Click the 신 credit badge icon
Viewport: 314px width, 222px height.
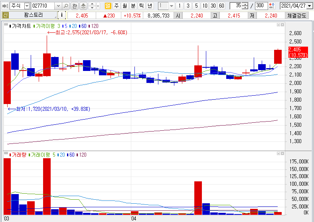pos(5,15)
